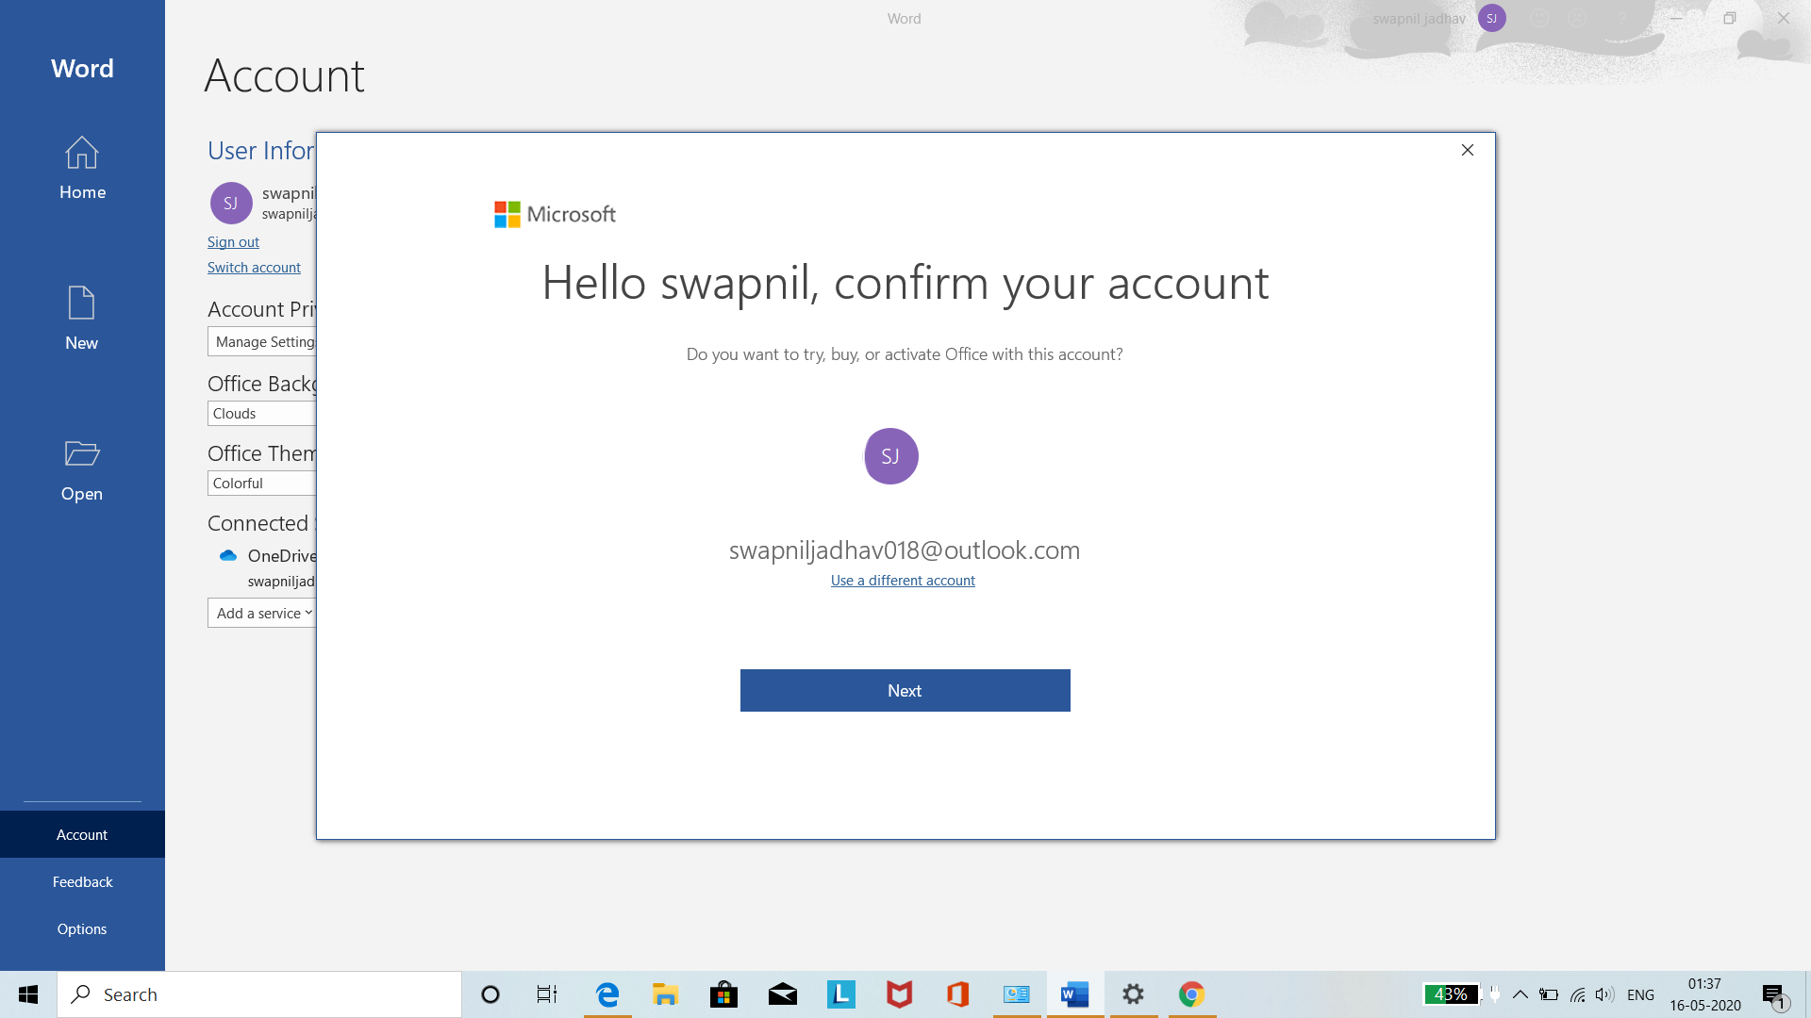Open the Office app from the taskbar
Viewport: 1811px width, 1018px height.
coord(957,994)
